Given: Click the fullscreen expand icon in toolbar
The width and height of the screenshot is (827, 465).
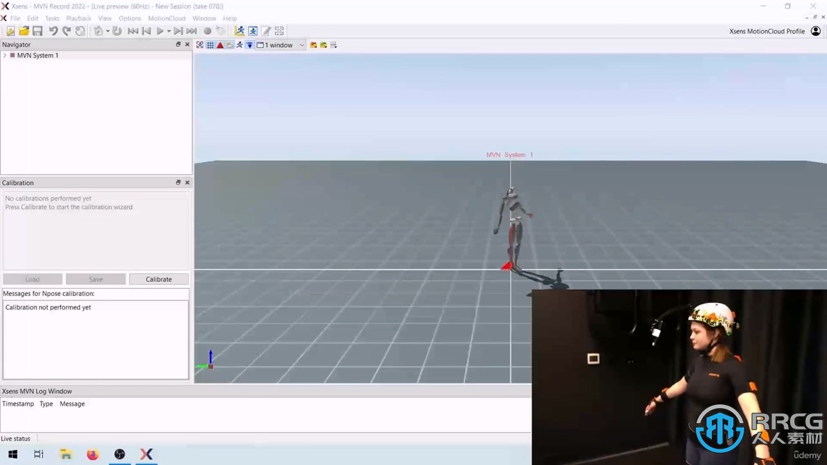Looking at the screenshot, I should tap(280, 31).
